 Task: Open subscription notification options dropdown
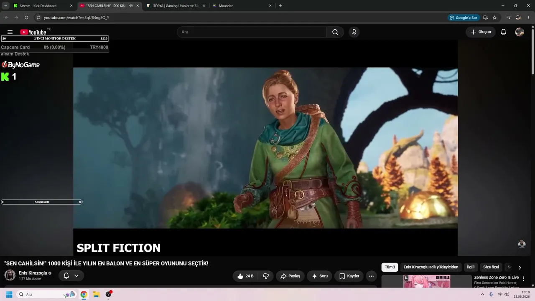point(76,275)
